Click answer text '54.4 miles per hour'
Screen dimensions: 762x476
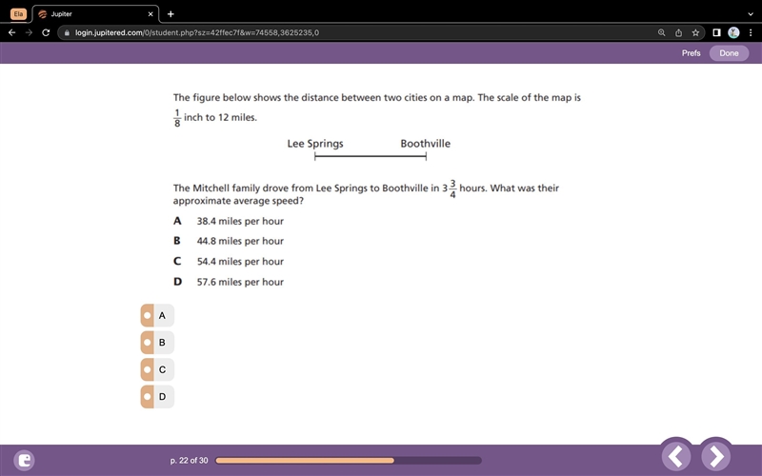tap(240, 262)
